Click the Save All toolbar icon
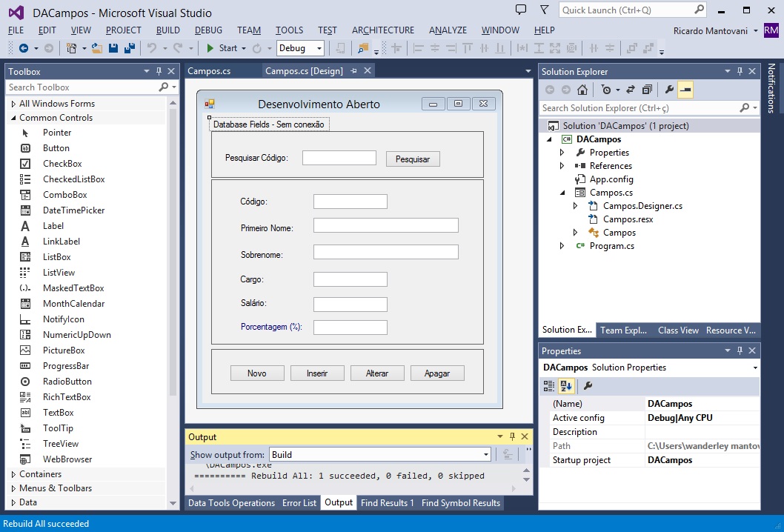This screenshot has width=784, height=532. (129, 48)
